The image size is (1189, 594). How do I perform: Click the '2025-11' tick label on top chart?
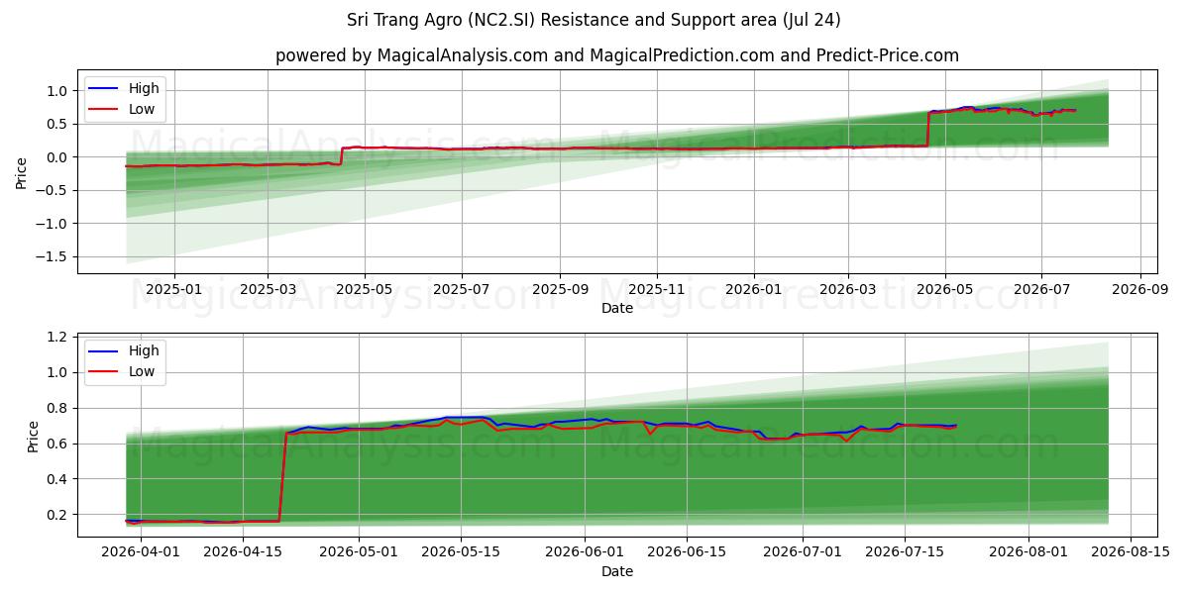(657, 289)
